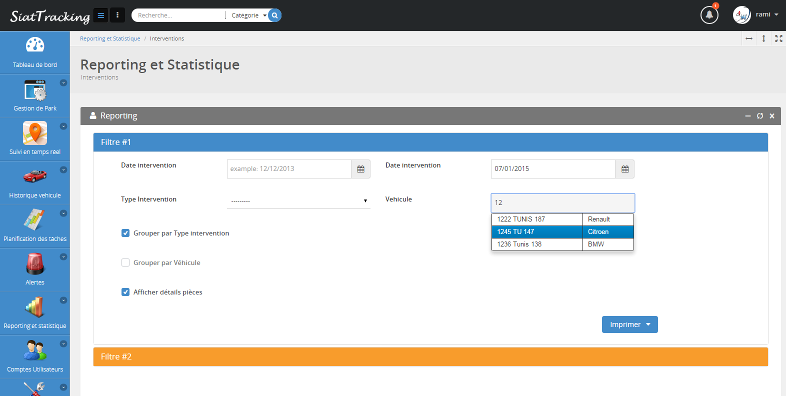Click vertical expand arrows icon in breadcrumb bar

[763, 38]
